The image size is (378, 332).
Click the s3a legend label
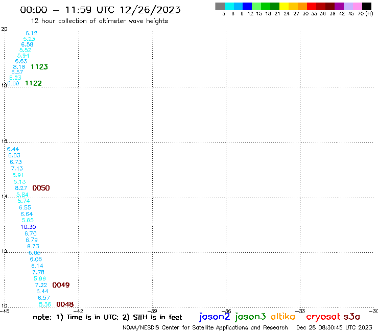(352, 317)
